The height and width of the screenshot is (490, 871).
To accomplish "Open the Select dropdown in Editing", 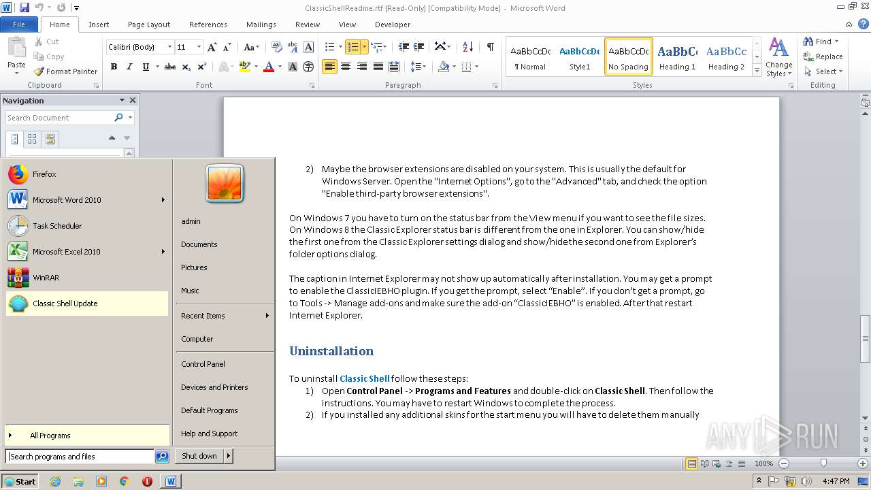I will coord(823,71).
